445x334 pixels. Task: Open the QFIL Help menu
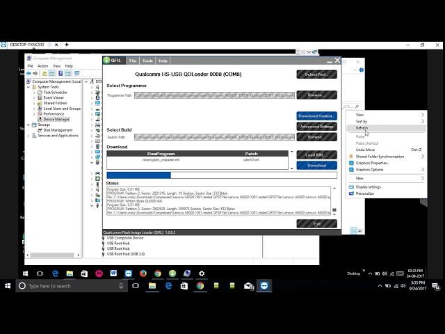click(163, 61)
